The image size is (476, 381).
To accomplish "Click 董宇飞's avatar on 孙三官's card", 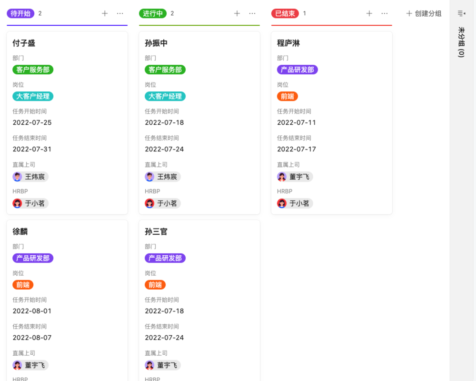I will (149, 365).
